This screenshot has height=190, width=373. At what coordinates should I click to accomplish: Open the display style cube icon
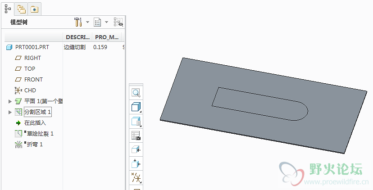point(136,107)
